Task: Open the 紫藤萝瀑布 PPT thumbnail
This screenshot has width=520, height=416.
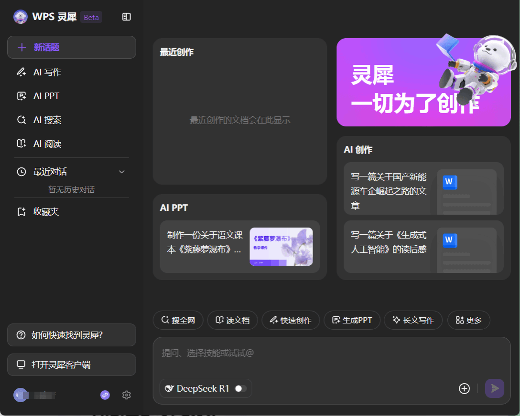Action: [281, 247]
